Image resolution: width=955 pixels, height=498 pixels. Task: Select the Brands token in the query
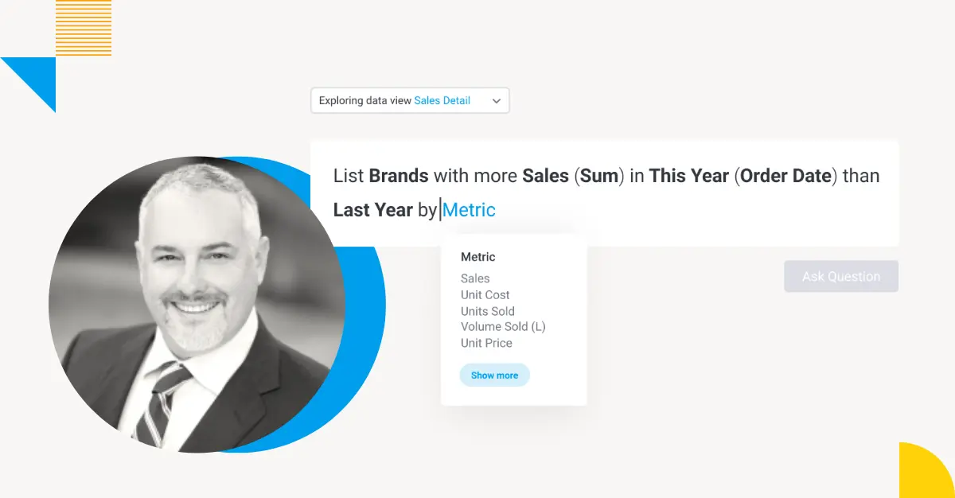(x=399, y=176)
